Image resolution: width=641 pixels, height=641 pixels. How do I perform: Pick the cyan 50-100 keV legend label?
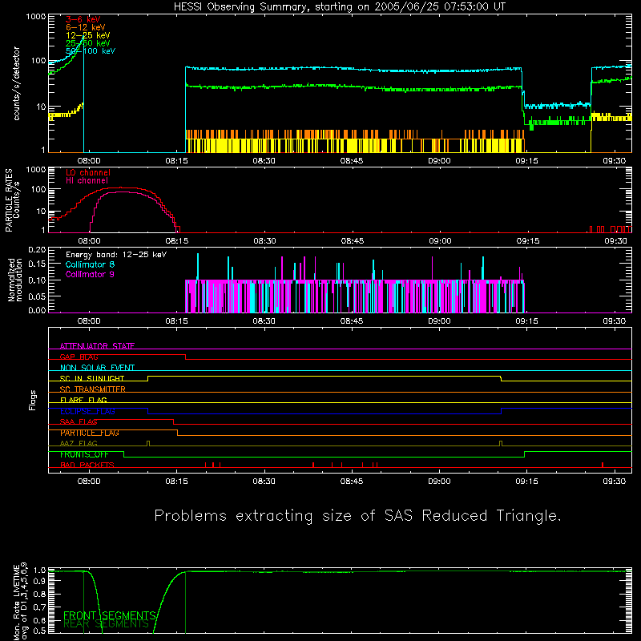(91, 51)
